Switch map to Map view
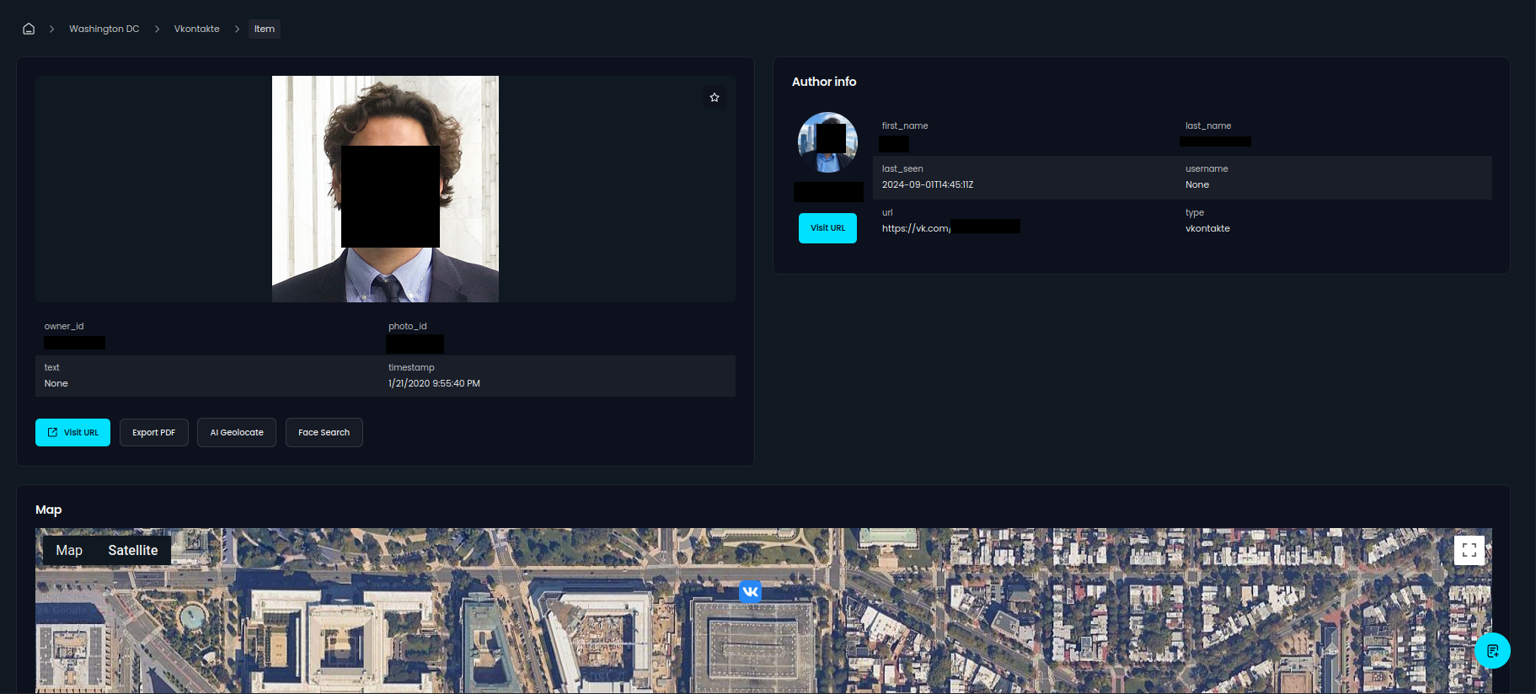The image size is (1536, 694). click(x=69, y=550)
